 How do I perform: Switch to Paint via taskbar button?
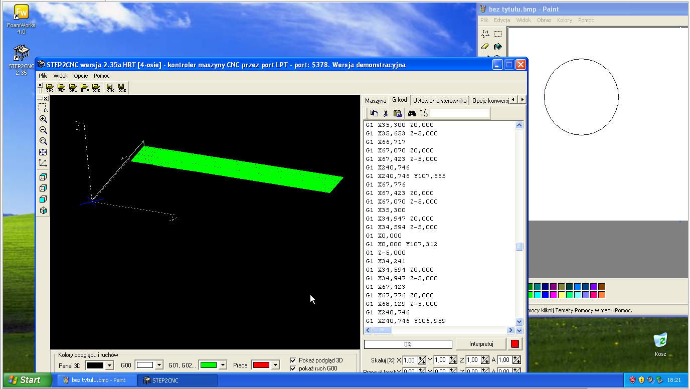click(x=97, y=380)
